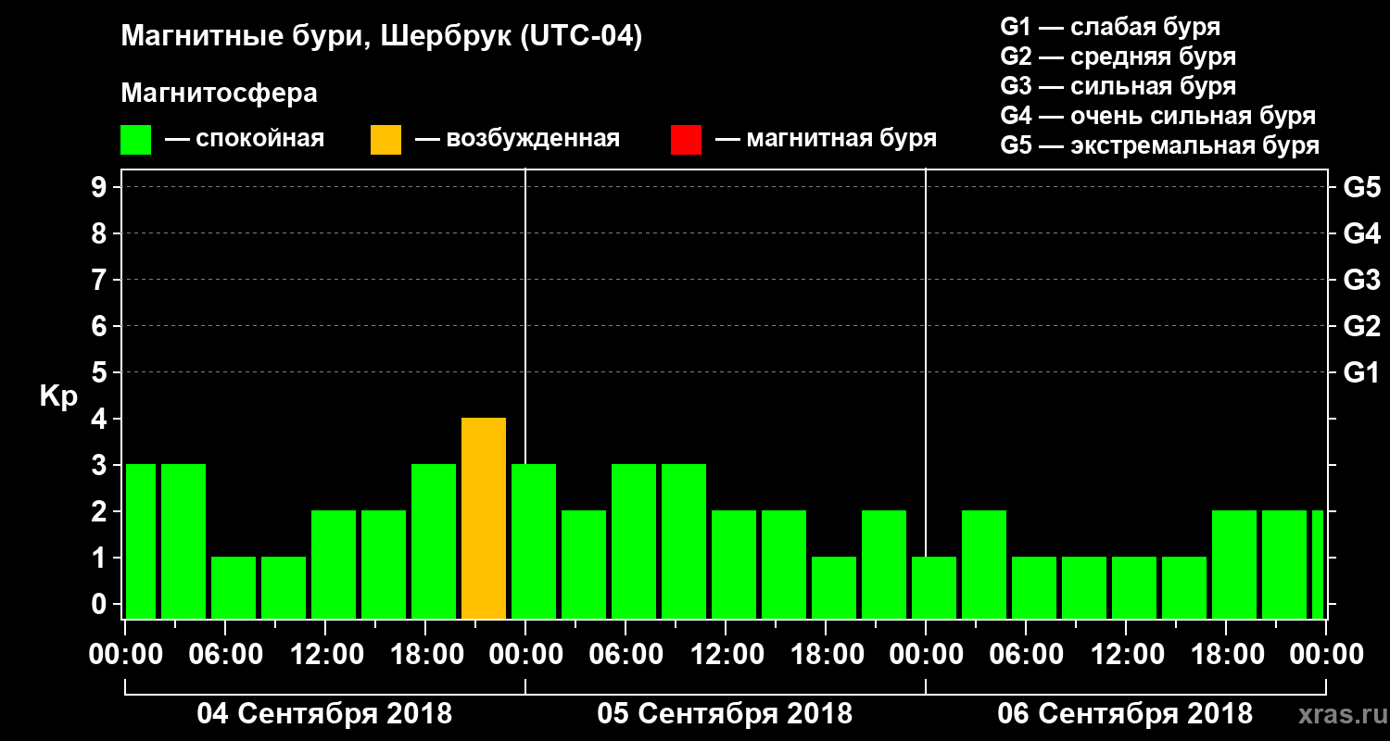Click the G1 right axis label
The height and width of the screenshot is (741, 1390).
[x=1361, y=372]
